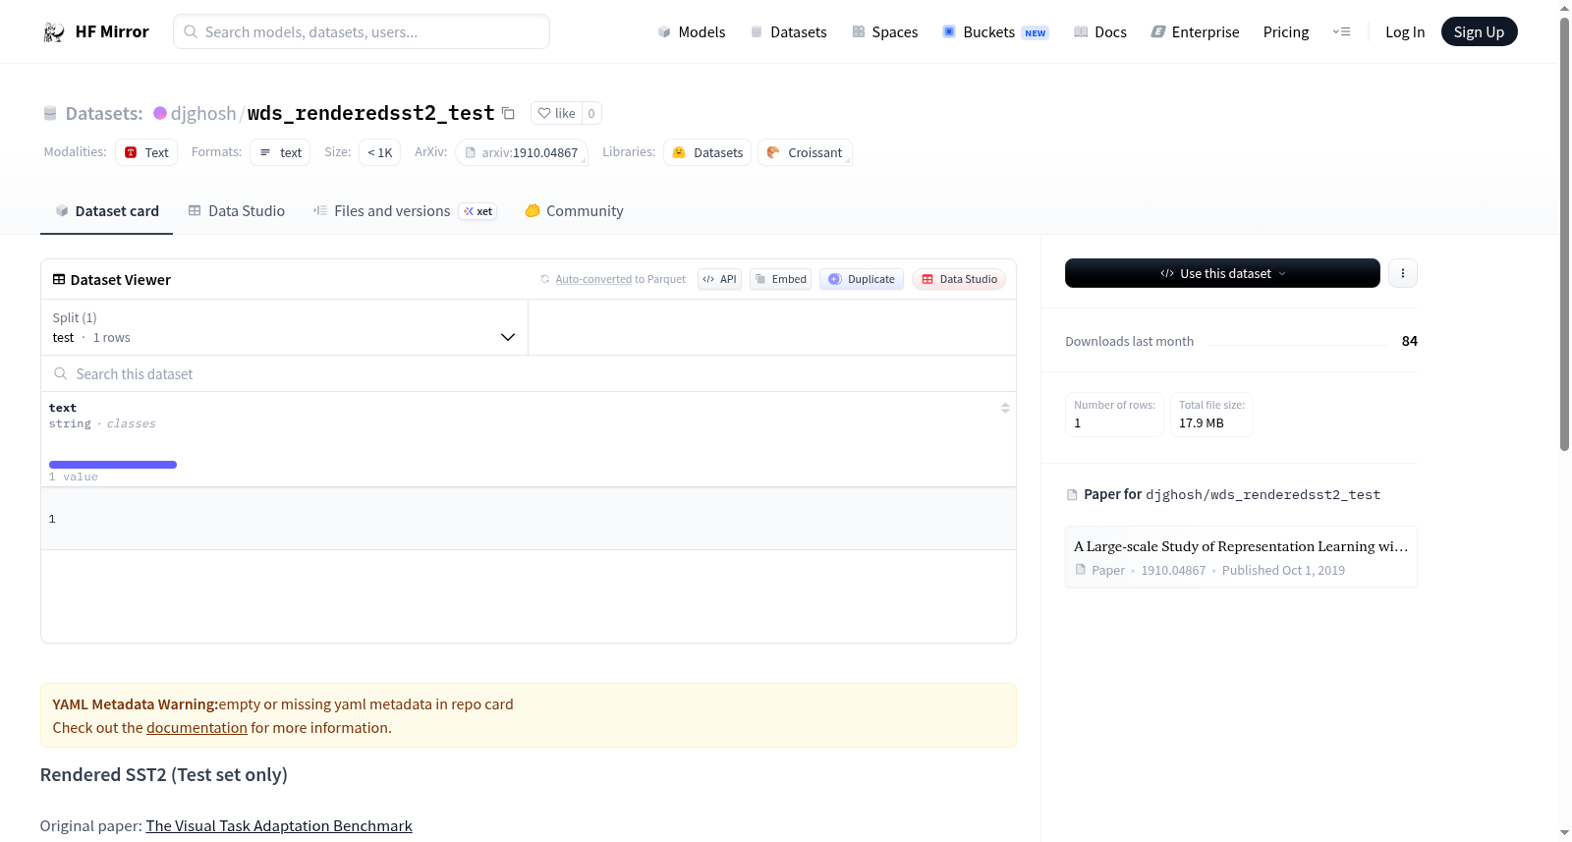Select the text format tag

(x=280, y=152)
